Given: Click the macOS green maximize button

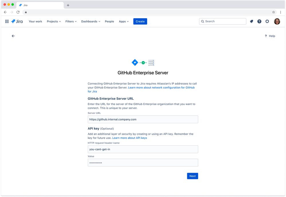Looking at the screenshot, I should tap(13, 5).
